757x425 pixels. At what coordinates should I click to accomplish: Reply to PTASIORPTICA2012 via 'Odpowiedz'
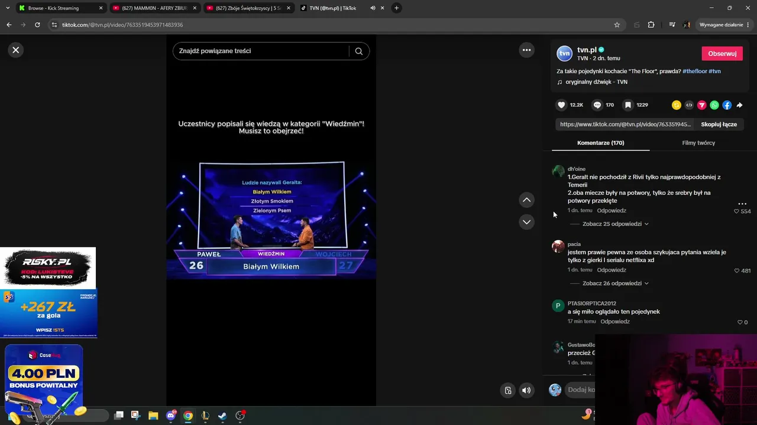615,322
